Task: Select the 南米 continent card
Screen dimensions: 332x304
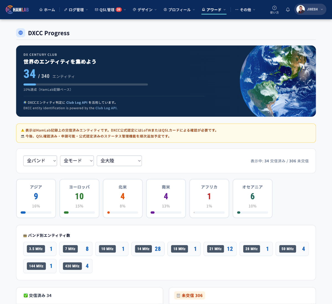Action: (x=166, y=198)
